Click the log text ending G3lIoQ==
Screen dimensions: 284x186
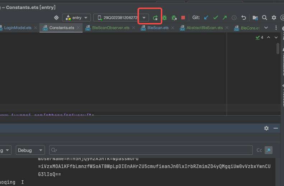50,175
